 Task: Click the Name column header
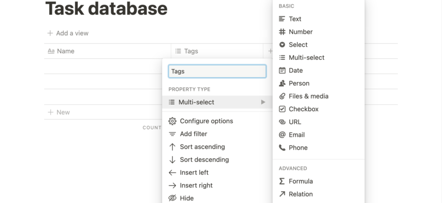108,51
